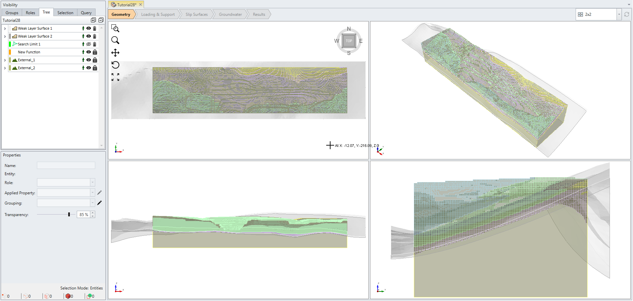This screenshot has width=633, height=301.
Task: Select the zoom window tool
Action: coord(115,28)
